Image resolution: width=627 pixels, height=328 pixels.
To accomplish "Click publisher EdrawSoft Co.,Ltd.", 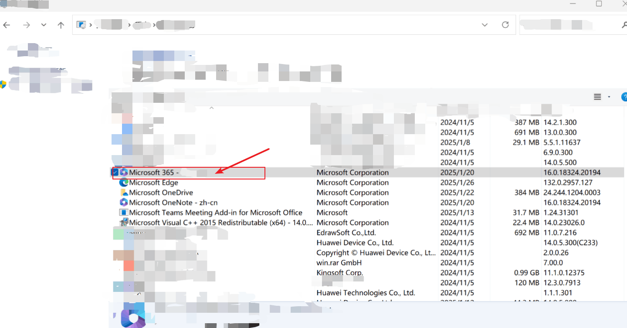I will (346, 233).
